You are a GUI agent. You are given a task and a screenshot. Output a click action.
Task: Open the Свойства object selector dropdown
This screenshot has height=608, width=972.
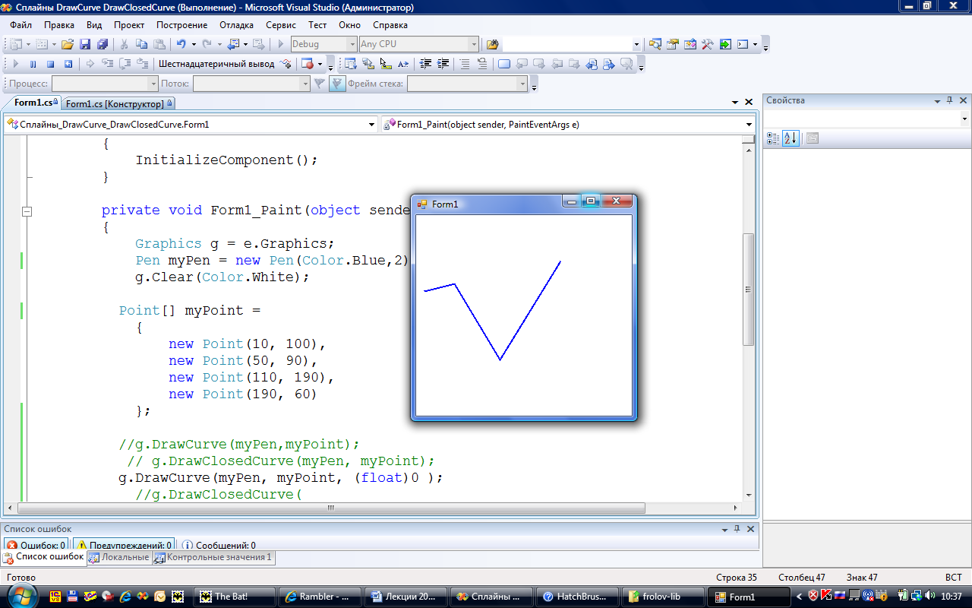point(964,119)
